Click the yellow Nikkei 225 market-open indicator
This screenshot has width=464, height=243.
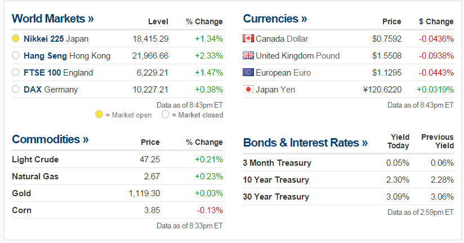(16, 39)
